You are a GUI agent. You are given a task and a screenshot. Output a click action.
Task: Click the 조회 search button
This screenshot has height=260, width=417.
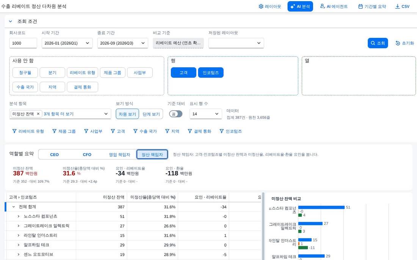[x=378, y=43]
